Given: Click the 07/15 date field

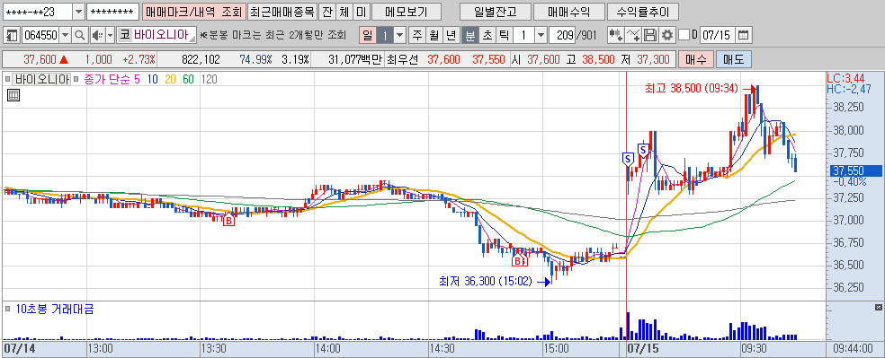Looking at the screenshot, I should click(718, 35).
